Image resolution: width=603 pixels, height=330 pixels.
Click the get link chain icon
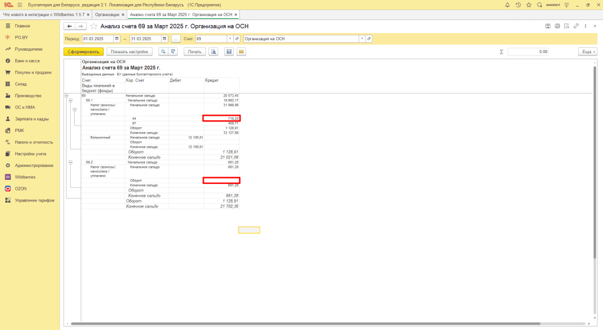pyautogui.click(x=577, y=26)
